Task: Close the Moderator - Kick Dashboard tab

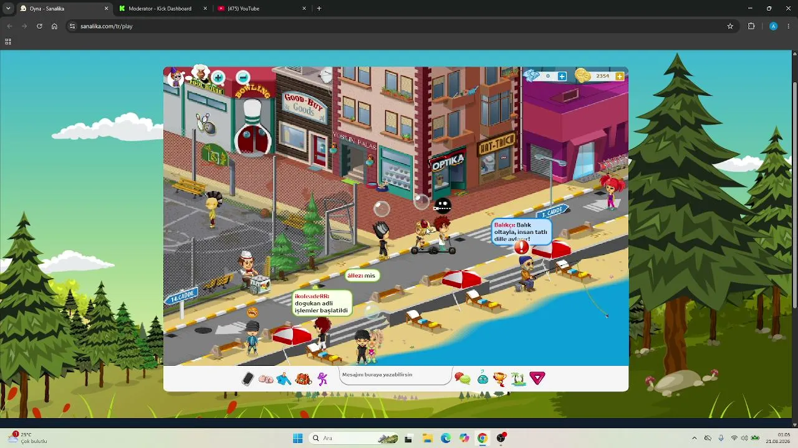Action: click(x=206, y=9)
